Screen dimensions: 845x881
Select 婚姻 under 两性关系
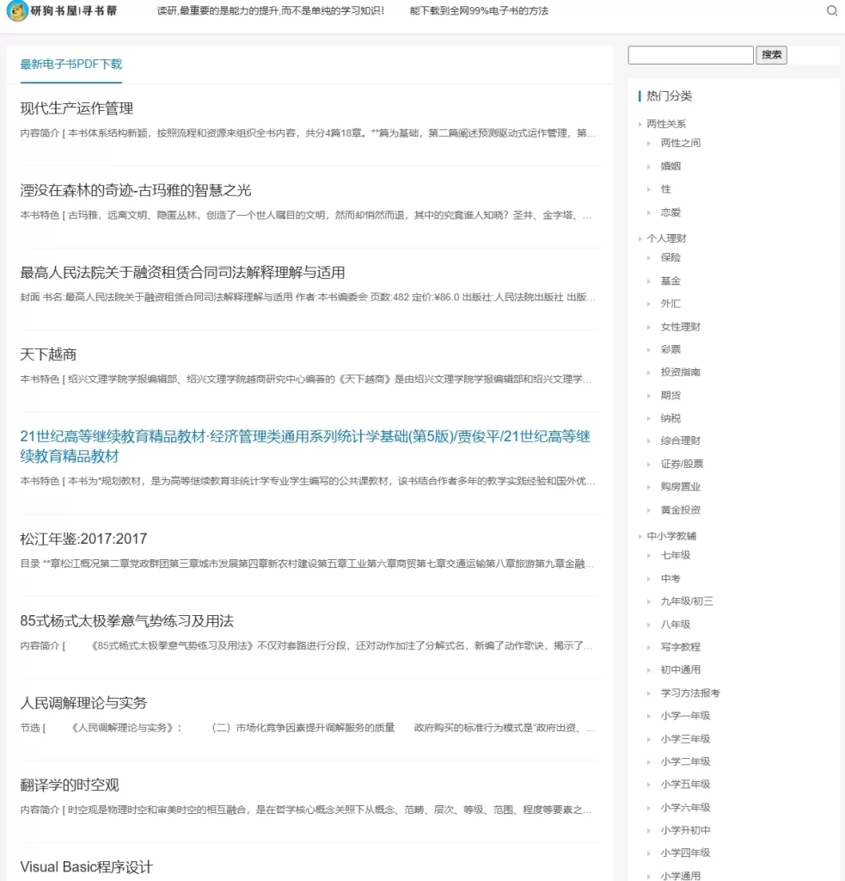670,166
